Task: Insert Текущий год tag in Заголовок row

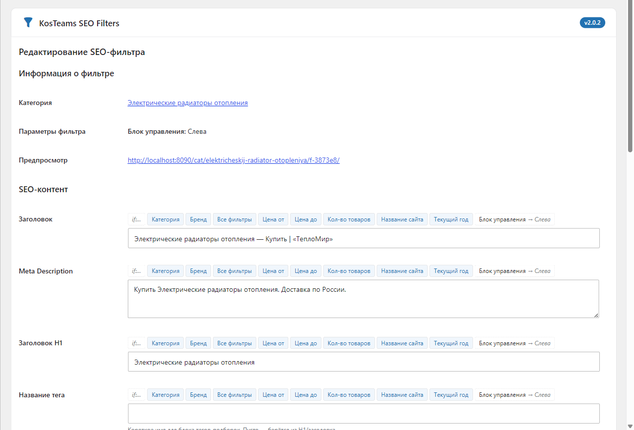Action: coord(451,219)
